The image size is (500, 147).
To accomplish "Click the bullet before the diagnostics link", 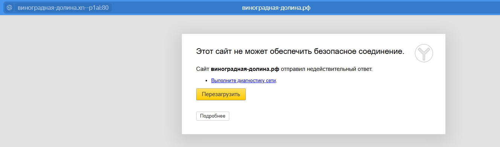I will (206, 81).
